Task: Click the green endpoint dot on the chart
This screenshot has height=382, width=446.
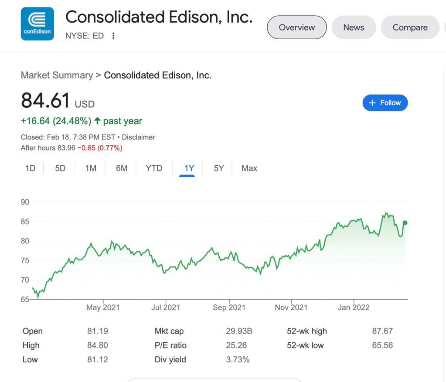Action: (x=405, y=223)
